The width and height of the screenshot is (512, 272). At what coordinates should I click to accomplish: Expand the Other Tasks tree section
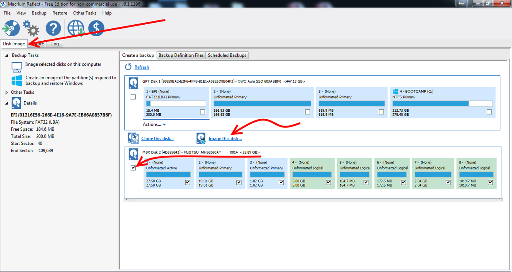(x=6, y=92)
